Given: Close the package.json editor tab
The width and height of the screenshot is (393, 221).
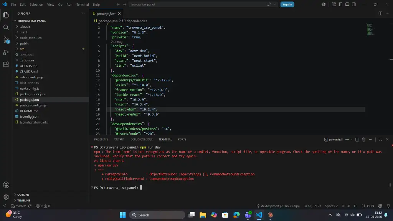Looking at the screenshot, I should click(x=119, y=13).
